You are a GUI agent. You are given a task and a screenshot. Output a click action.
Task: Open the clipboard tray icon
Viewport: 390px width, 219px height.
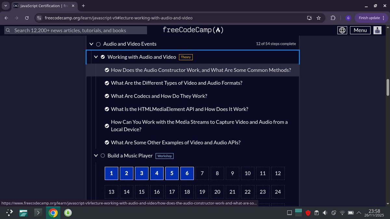click(317, 213)
